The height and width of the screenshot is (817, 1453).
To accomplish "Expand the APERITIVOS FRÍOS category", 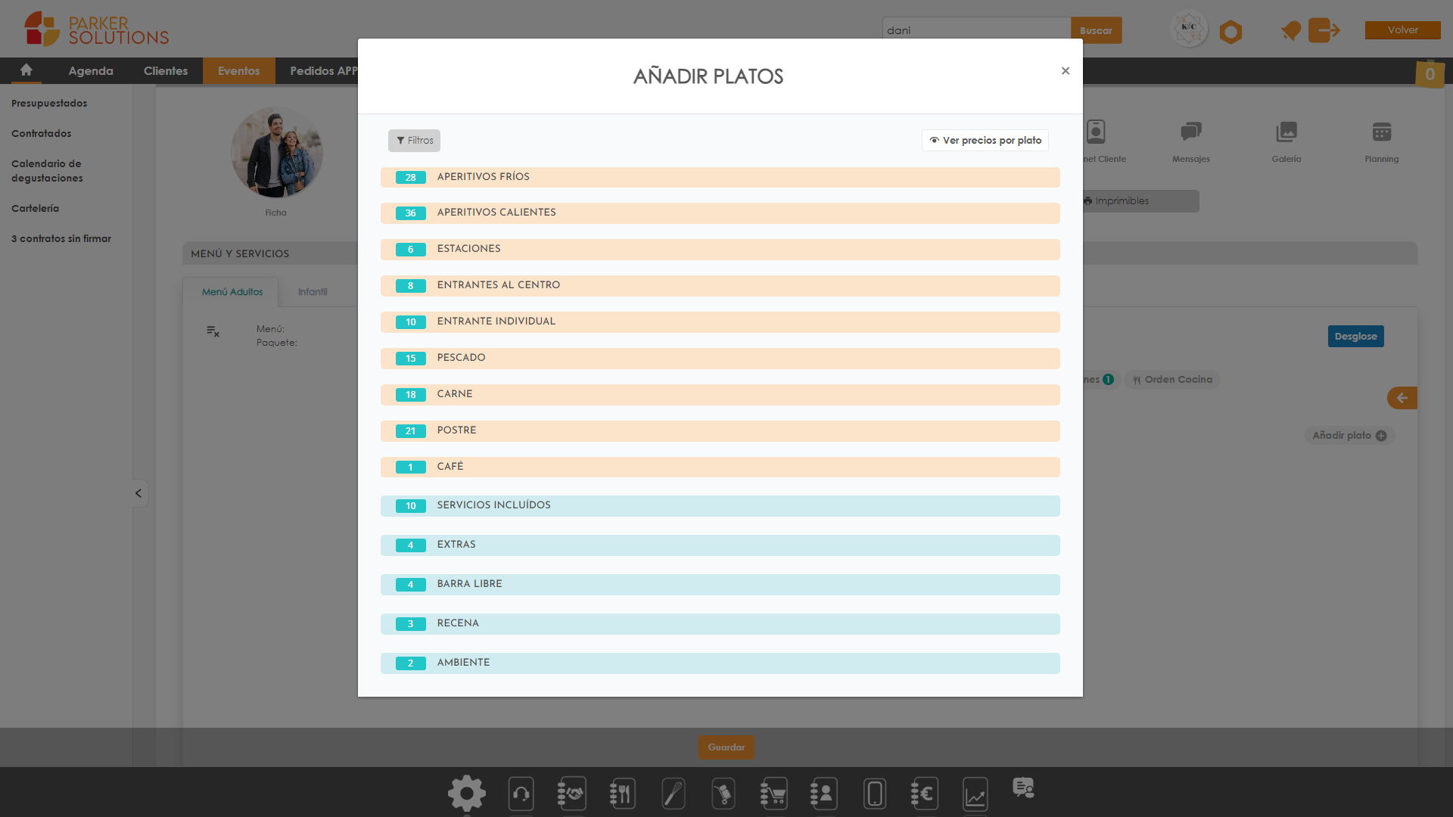I will pos(719,177).
